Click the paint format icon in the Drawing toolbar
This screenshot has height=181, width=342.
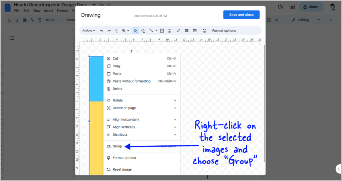pyautogui.click(x=117, y=31)
